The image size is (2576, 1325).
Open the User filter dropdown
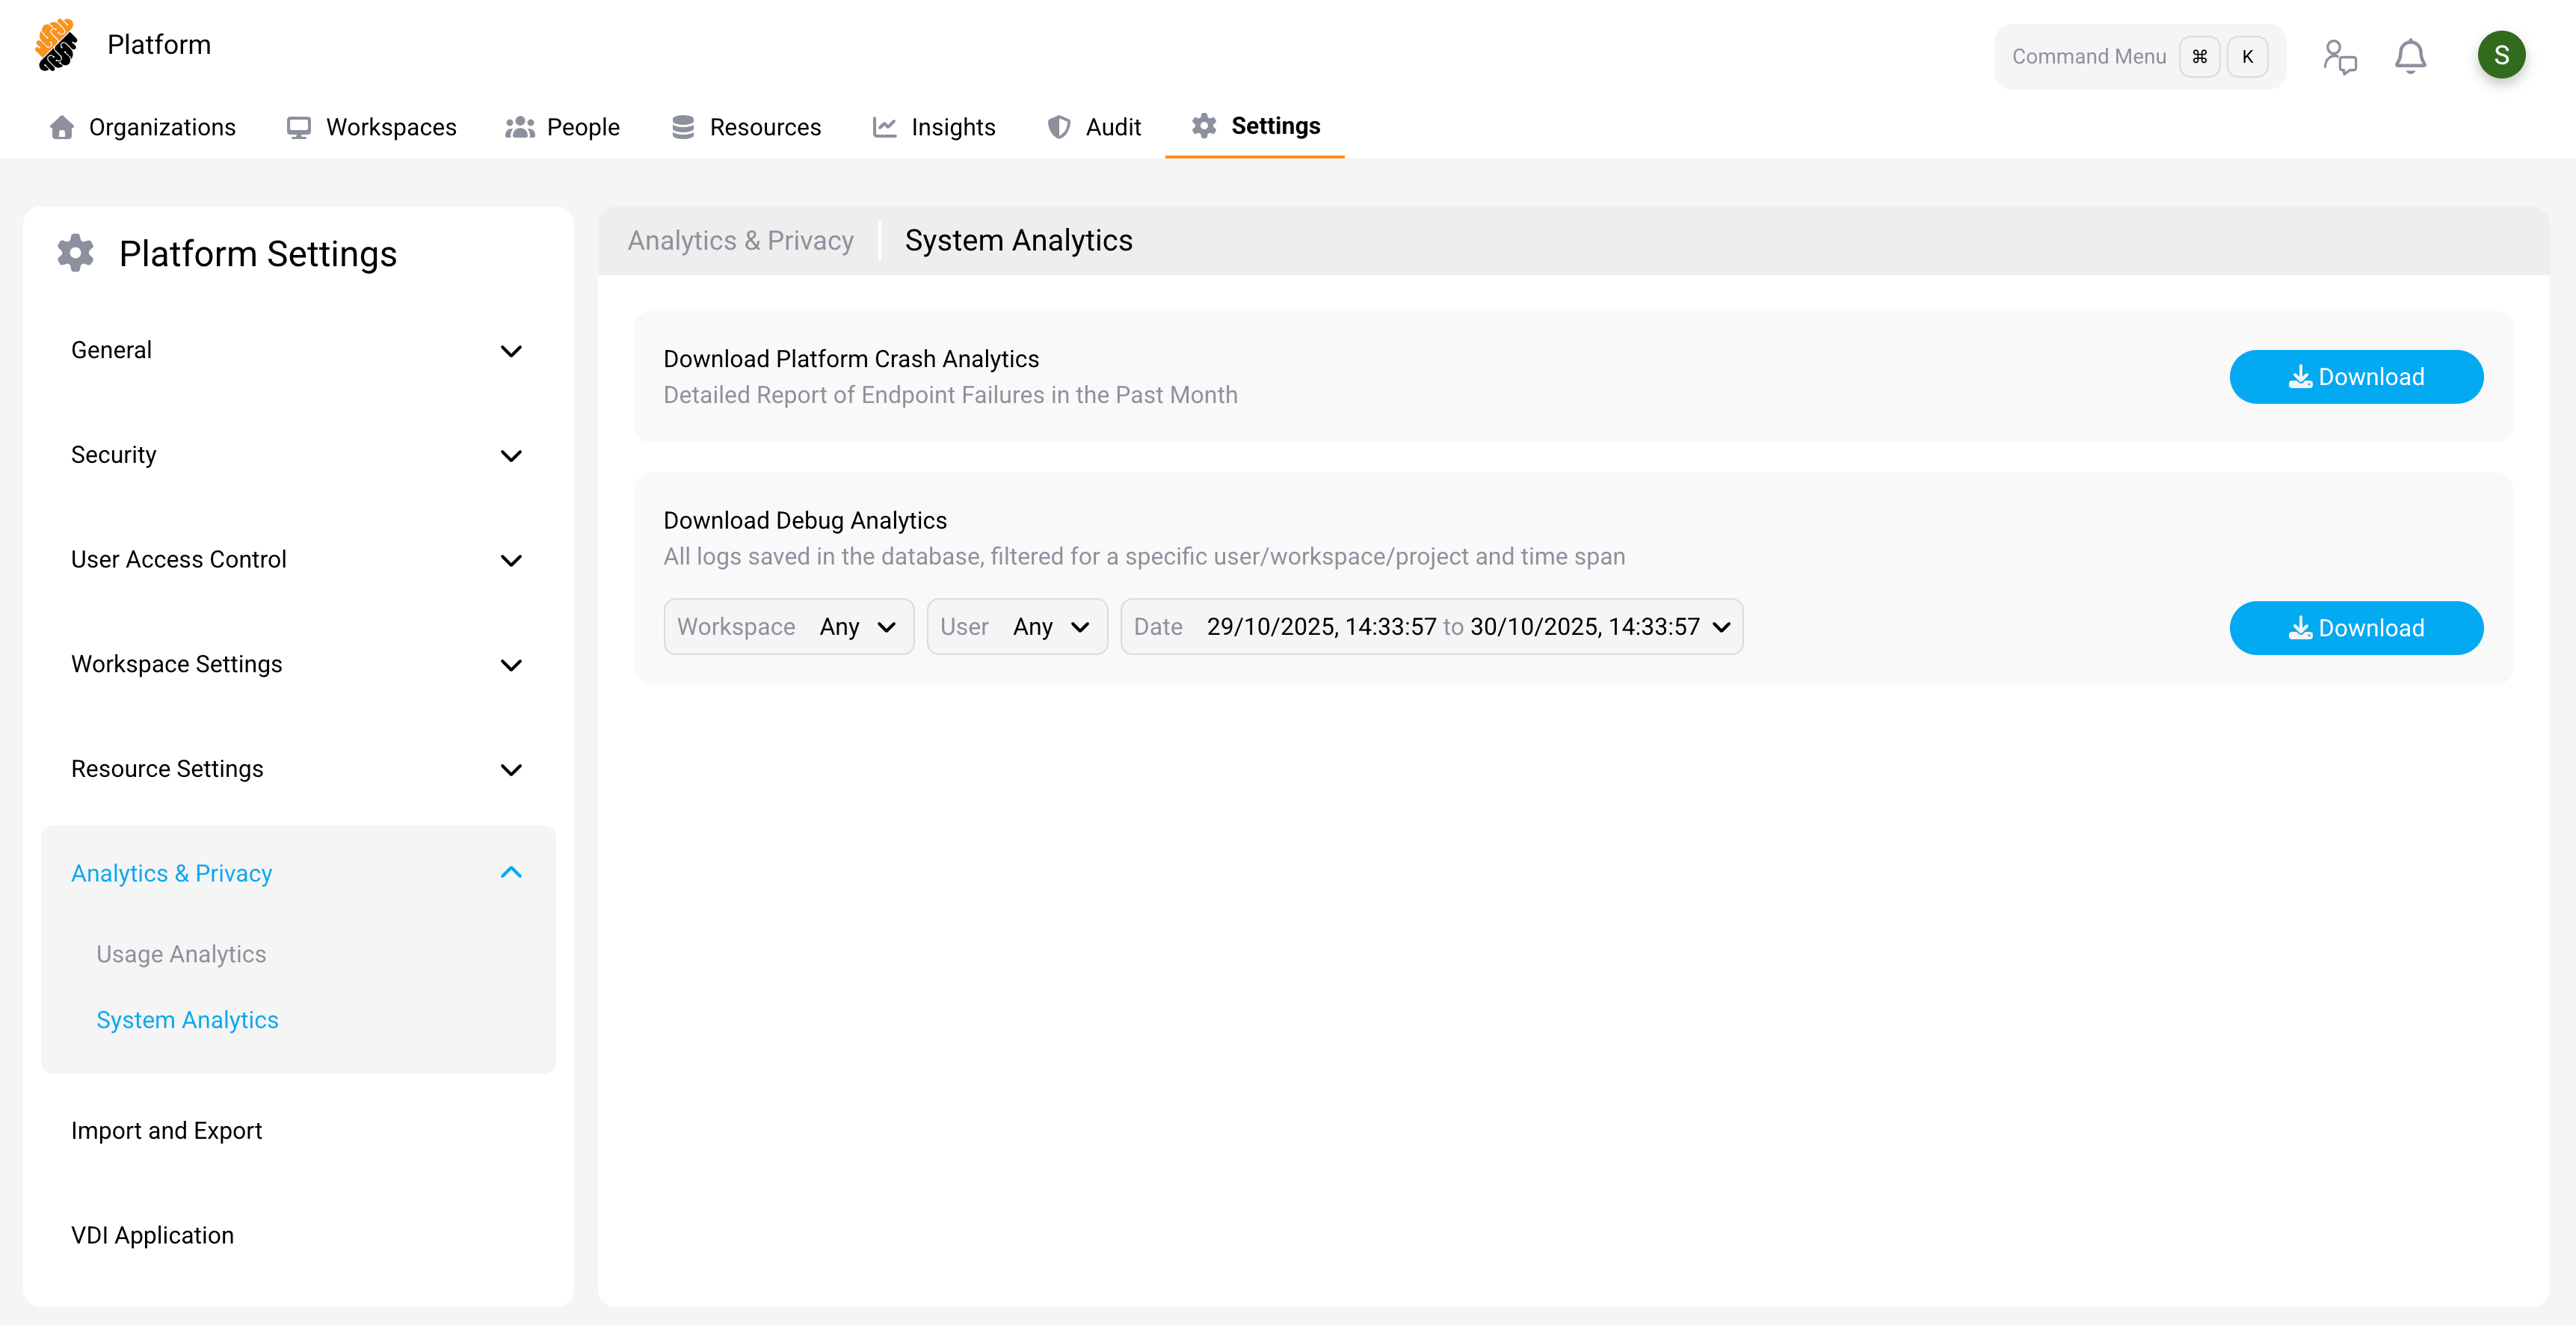(1016, 627)
